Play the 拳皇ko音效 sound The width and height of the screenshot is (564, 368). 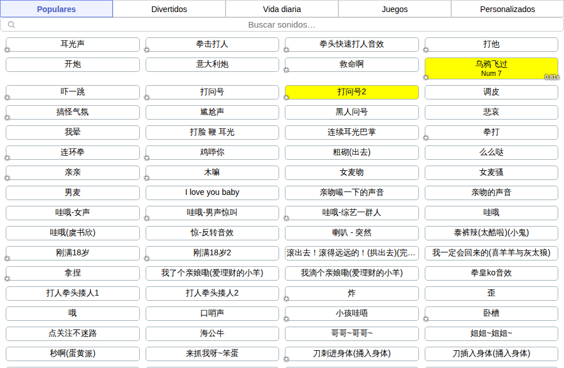pyautogui.click(x=491, y=273)
